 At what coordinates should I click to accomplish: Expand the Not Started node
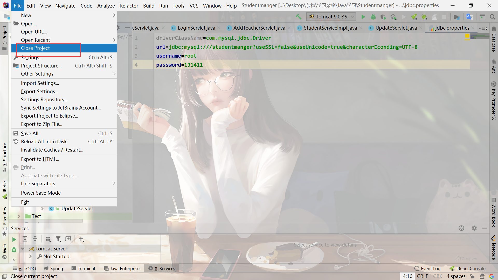pyautogui.click(x=30, y=256)
